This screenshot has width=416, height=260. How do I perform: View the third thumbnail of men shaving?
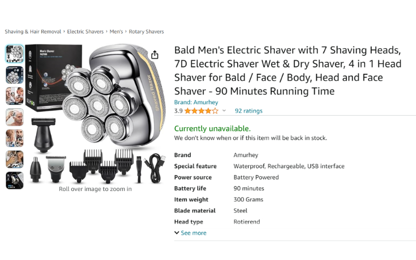[x=15, y=96]
